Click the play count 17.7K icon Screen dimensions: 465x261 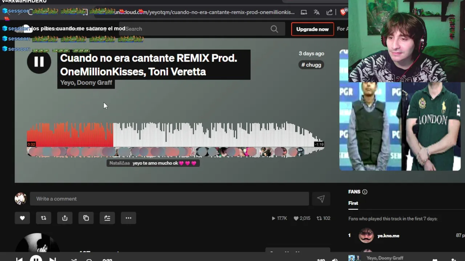tap(274, 218)
